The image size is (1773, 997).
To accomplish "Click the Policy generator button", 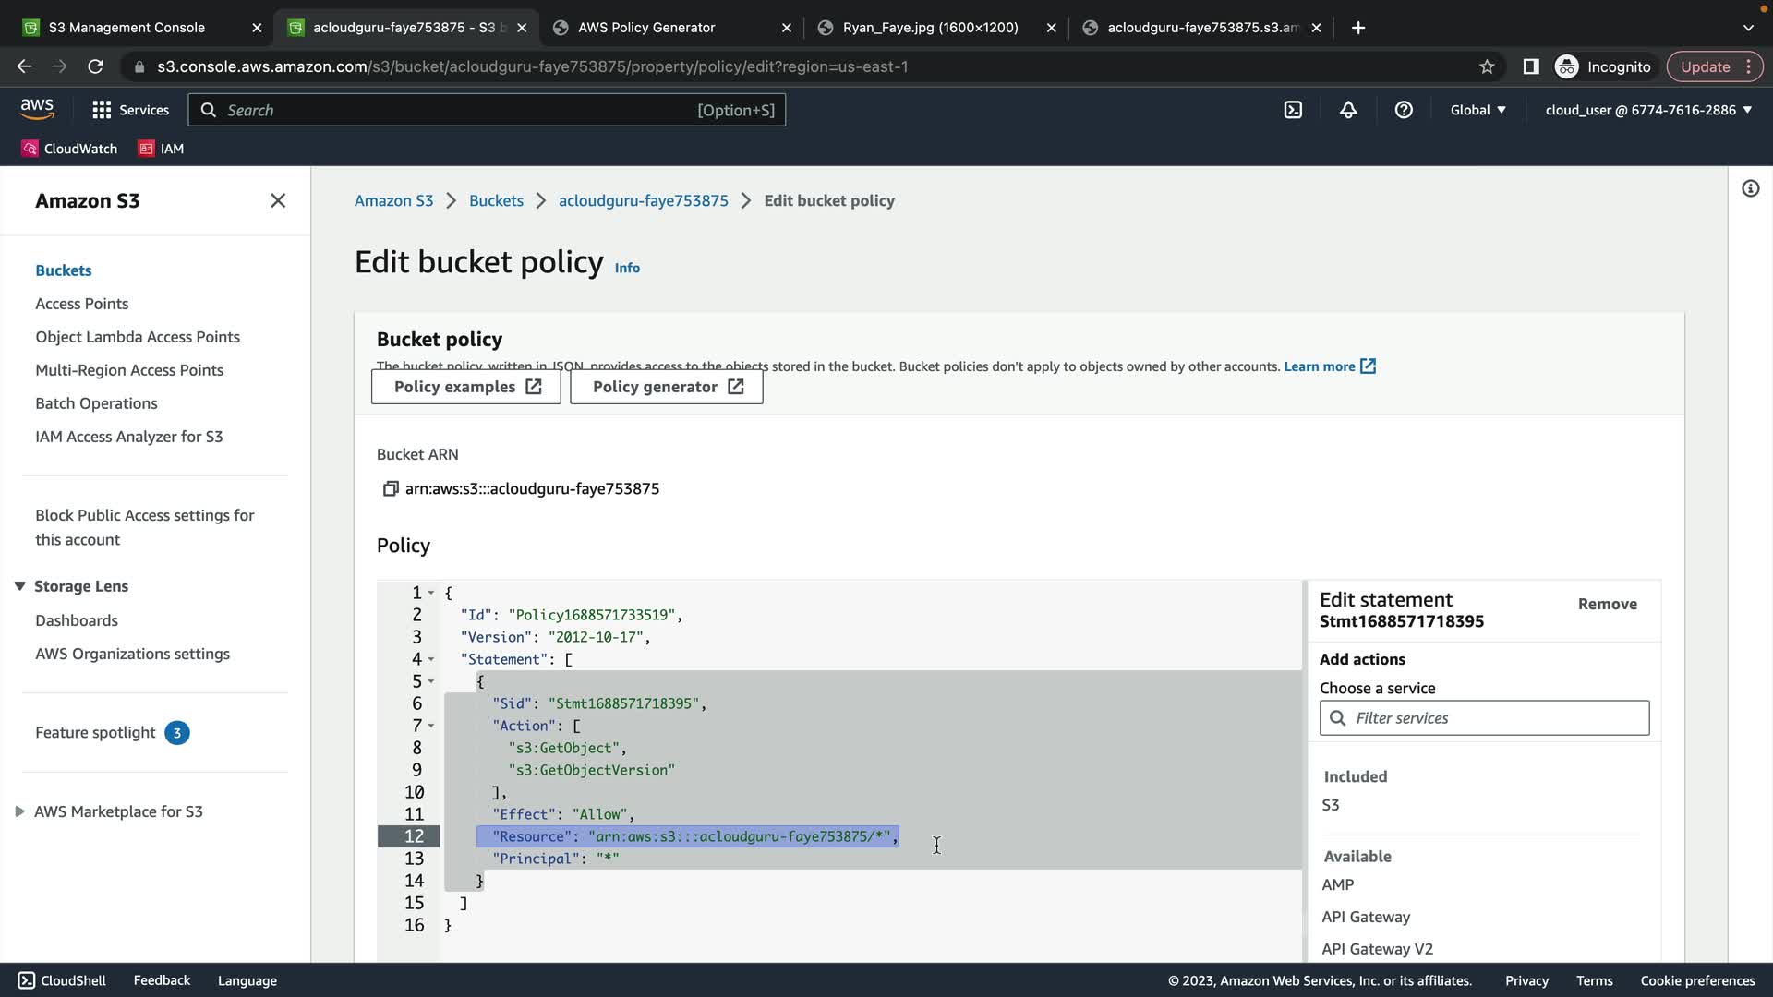I will 666,387.
